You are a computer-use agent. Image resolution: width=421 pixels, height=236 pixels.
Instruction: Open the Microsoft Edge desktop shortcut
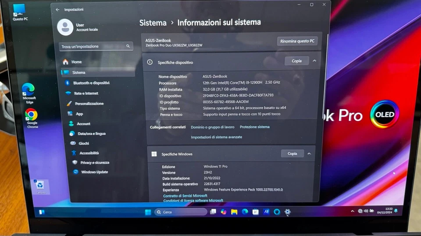[29, 93]
